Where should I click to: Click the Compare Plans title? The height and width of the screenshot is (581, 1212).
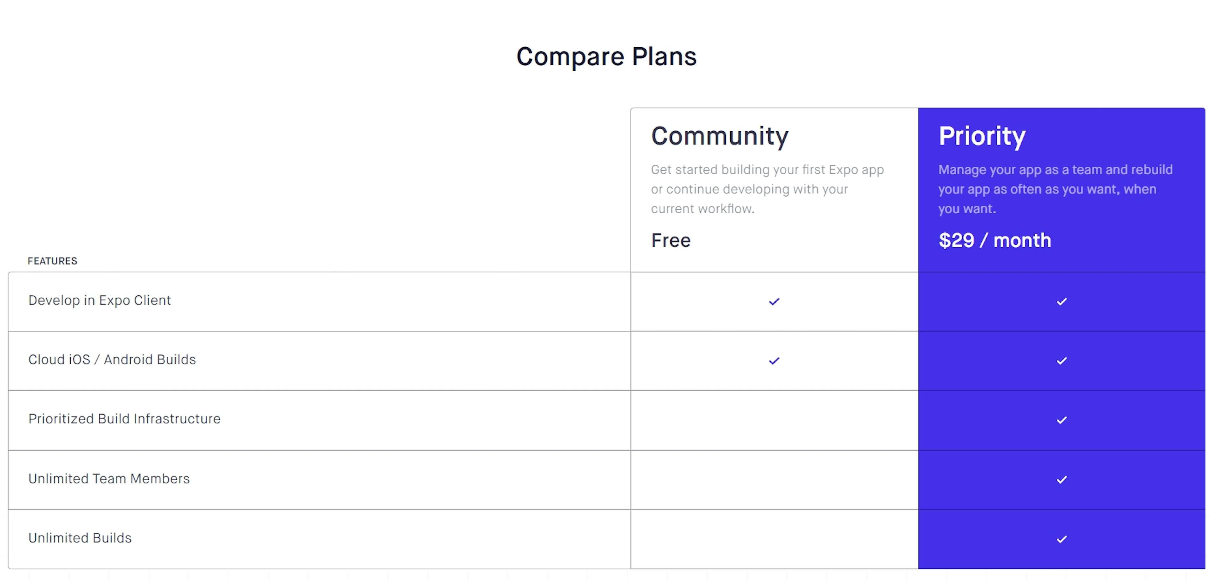[606, 57]
